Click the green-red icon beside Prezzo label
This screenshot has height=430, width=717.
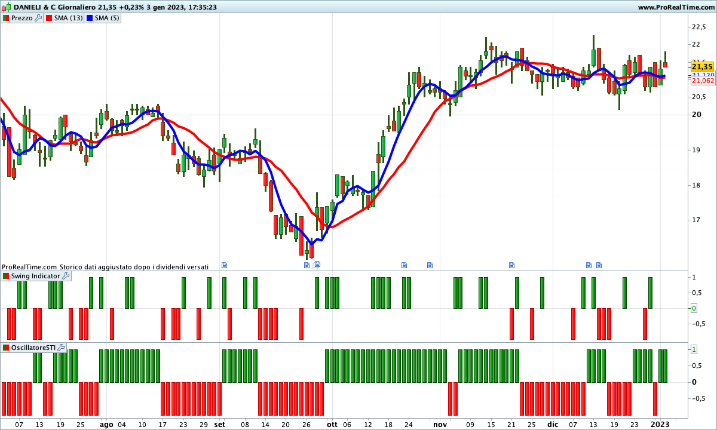pos(5,18)
